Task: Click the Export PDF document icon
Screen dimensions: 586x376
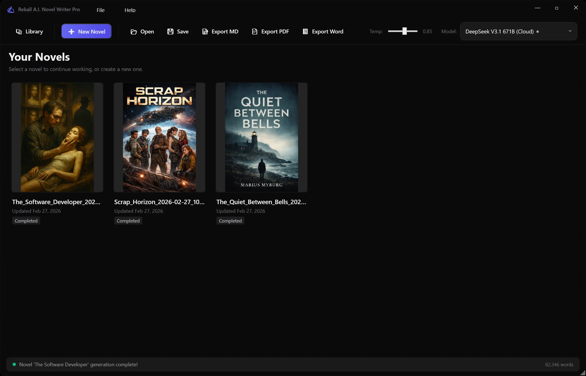Action: click(x=254, y=31)
